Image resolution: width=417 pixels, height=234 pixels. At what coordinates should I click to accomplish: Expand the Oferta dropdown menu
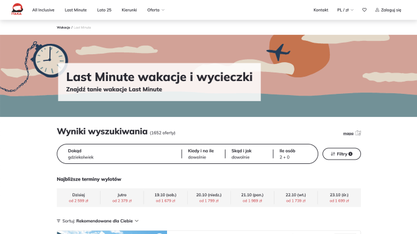point(156,10)
